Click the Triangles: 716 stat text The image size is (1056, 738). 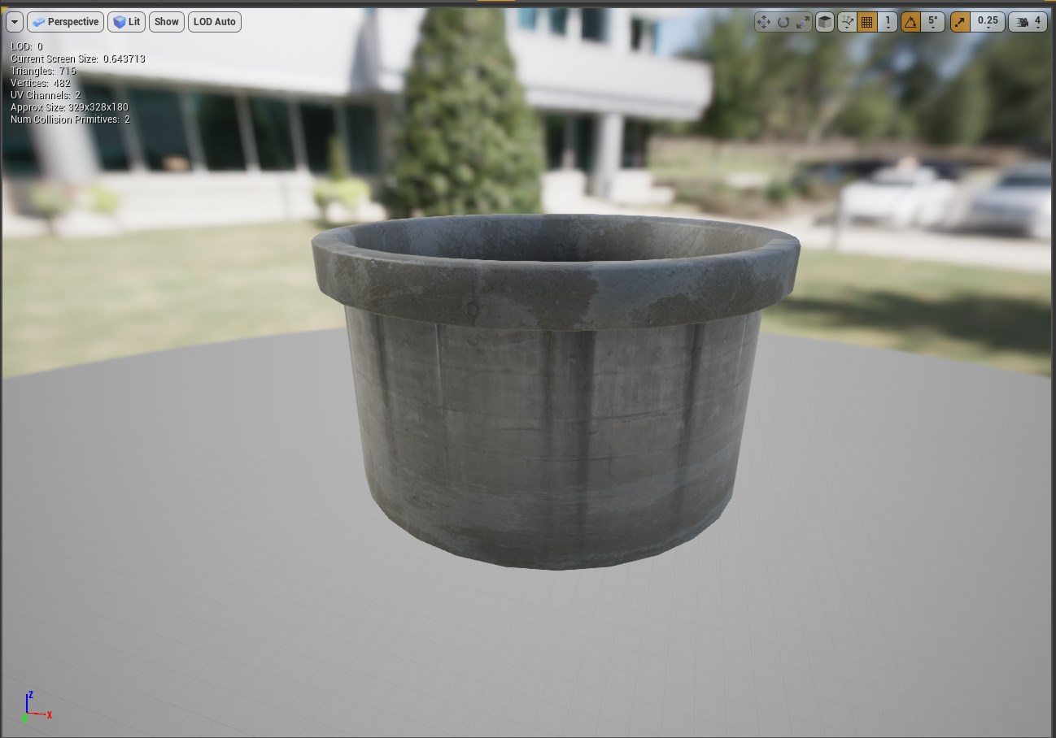(x=43, y=71)
